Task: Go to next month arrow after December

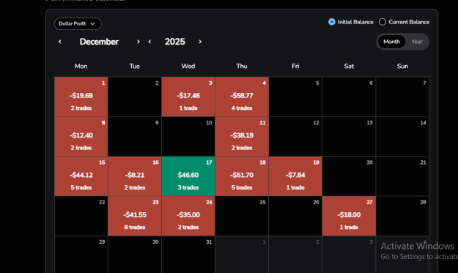Action: pyautogui.click(x=138, y=42)
